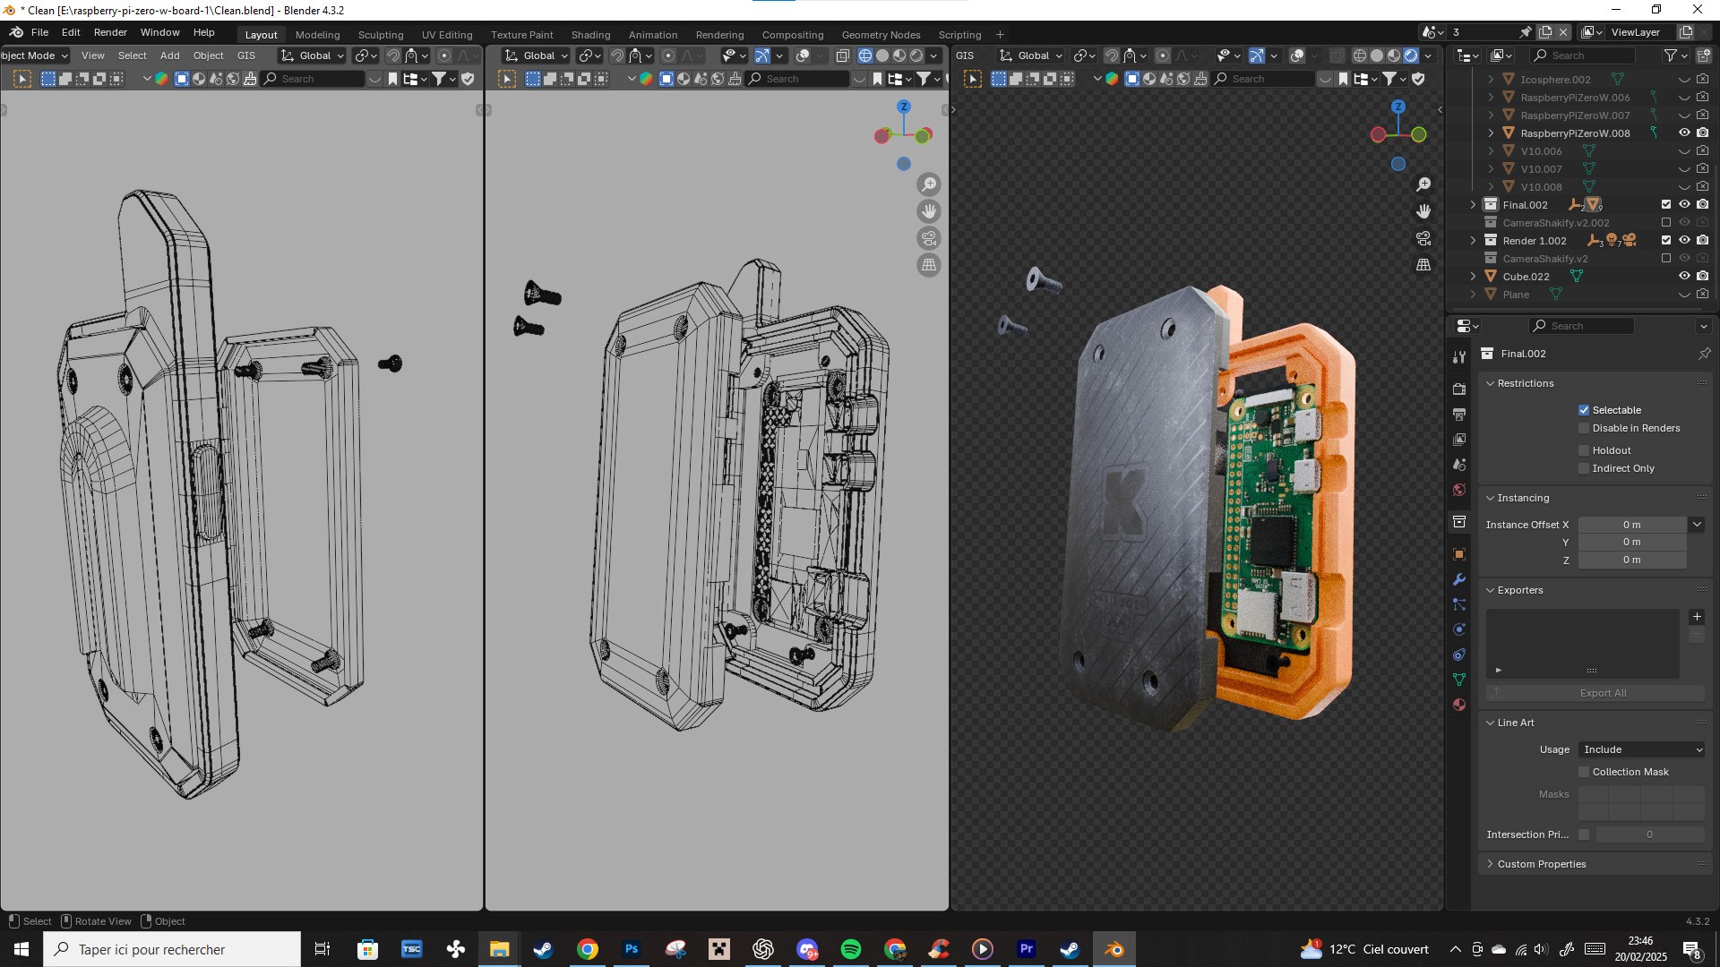Switch to the Geometry Nodes workspace tab
The image size is (1720, 967).
[x=881, y=35]
